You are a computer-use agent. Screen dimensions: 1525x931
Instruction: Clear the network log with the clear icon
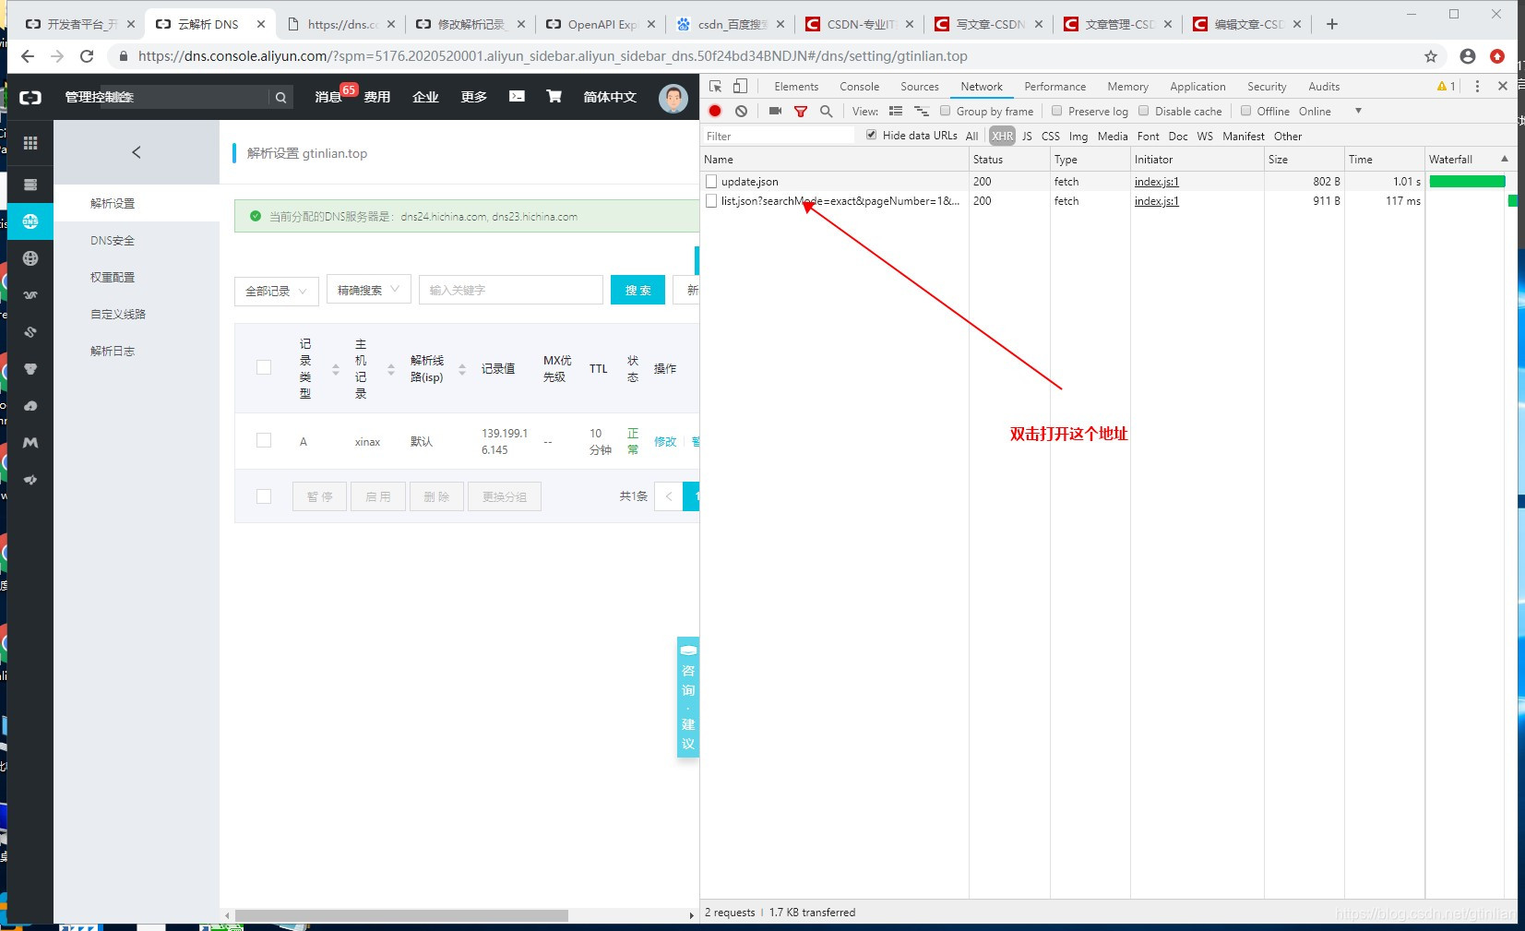tap(741, 111)
